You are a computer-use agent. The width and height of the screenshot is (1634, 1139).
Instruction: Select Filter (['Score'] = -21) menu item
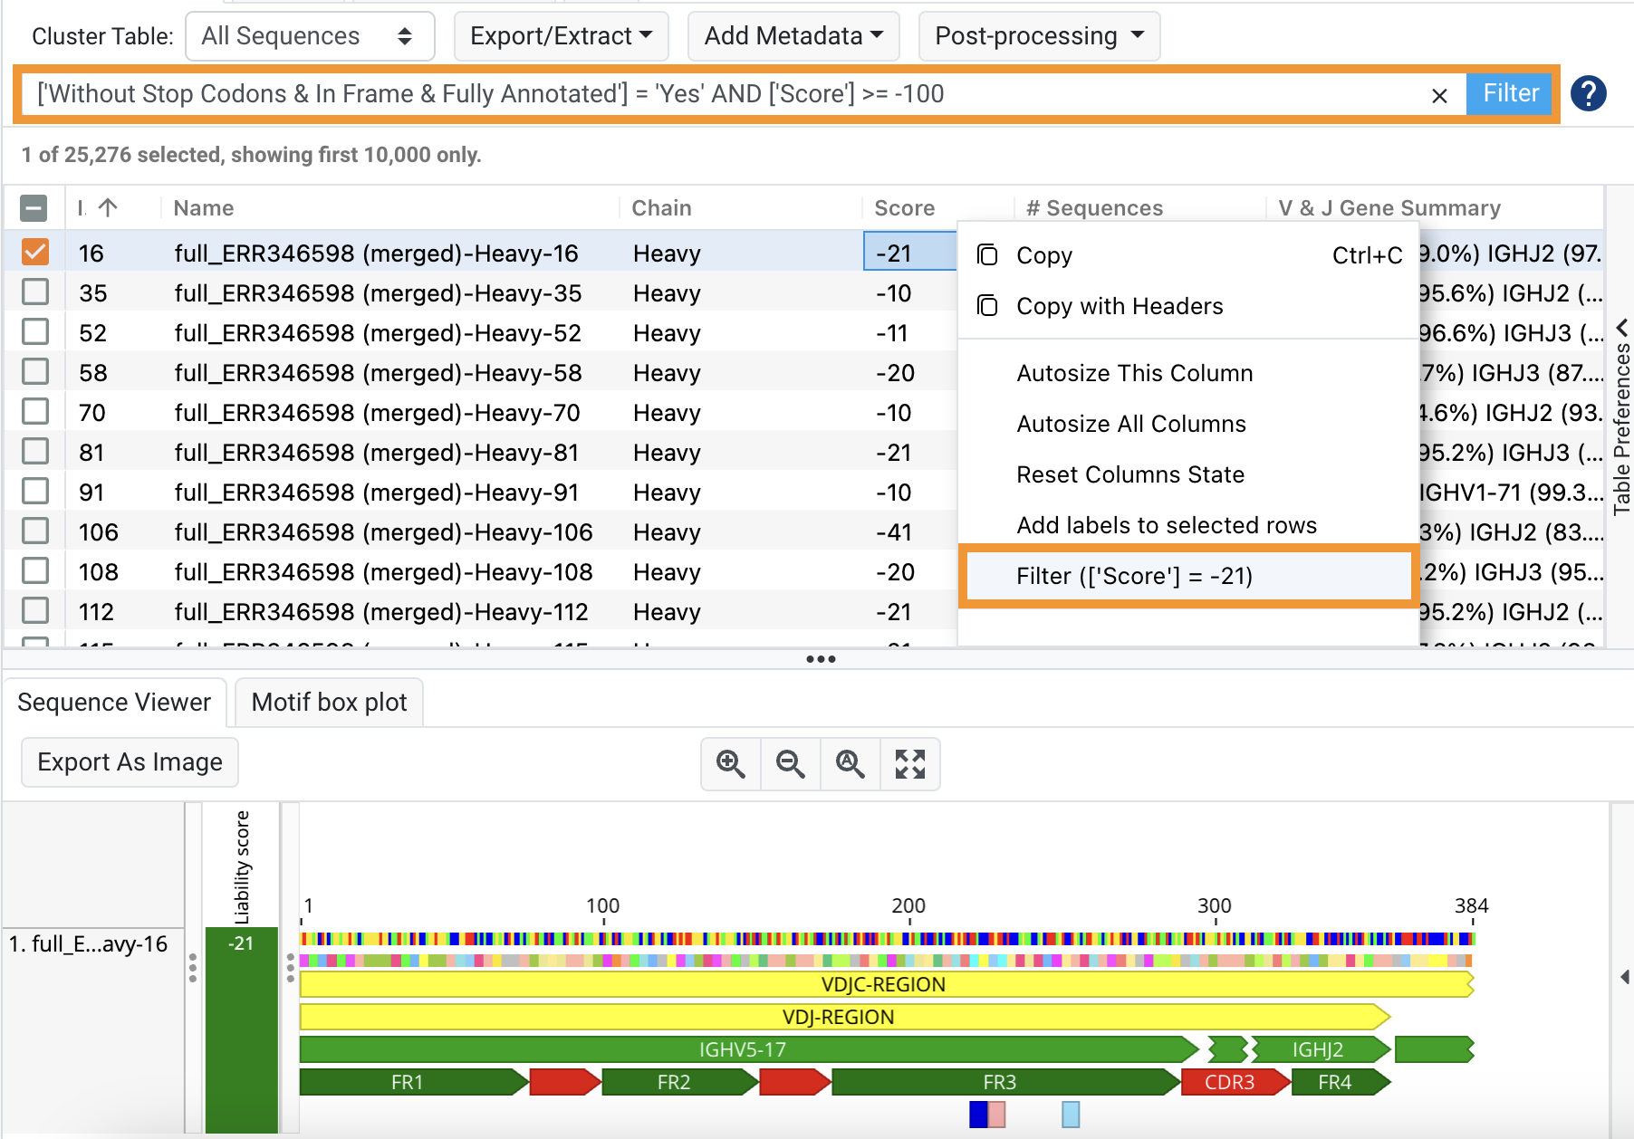1187,576
